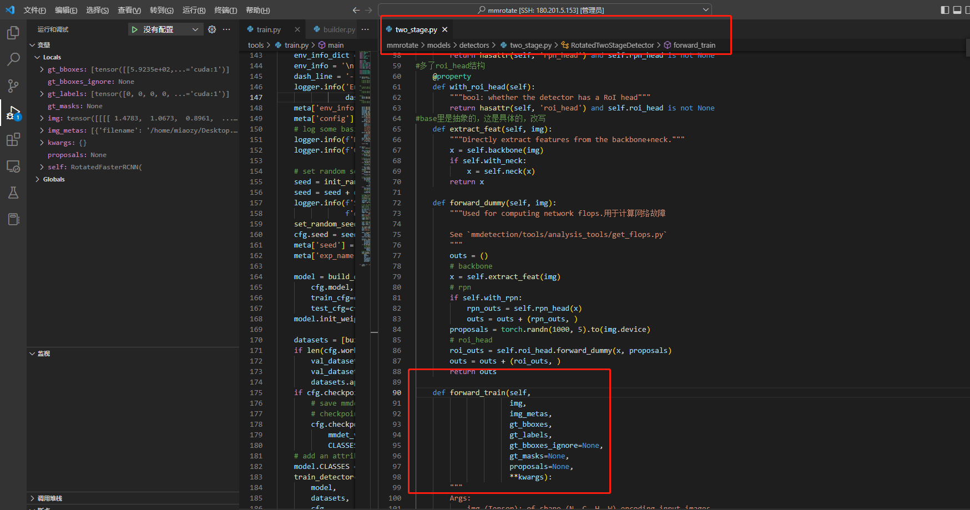Expand the Globals scope
Viewport: 970px width, 510px height.
(37, 179)
